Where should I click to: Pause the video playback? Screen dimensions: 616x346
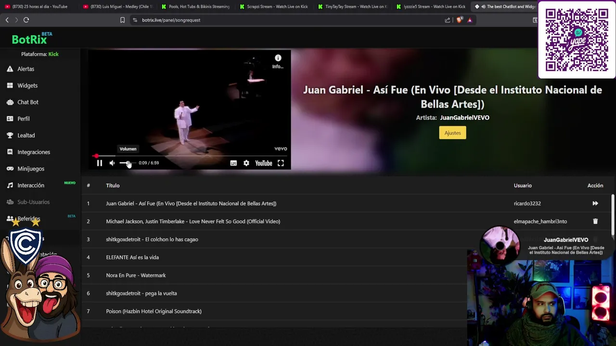coord(99,163)
